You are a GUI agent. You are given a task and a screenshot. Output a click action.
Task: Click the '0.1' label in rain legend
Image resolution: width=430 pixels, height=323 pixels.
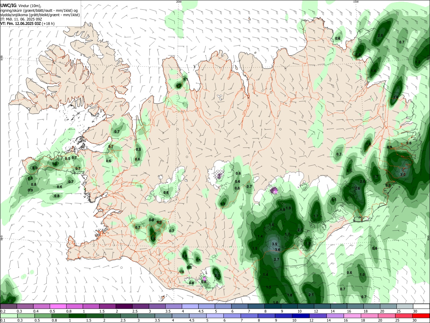coord(3,321)
